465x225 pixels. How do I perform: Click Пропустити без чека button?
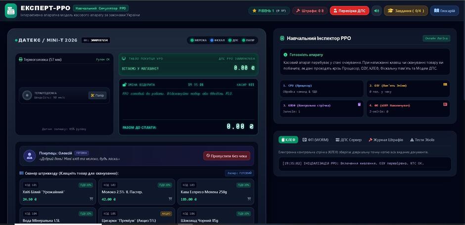[227, 156]
